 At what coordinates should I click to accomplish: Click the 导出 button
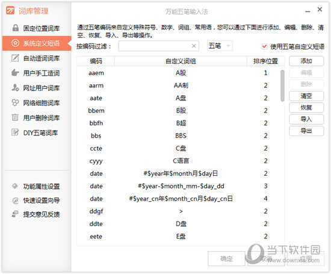click(x=306, y=131)
